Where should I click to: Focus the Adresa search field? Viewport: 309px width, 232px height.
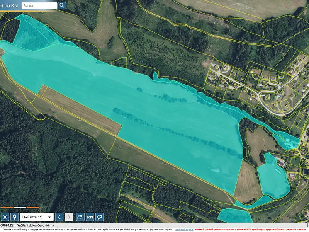[39, 5]
